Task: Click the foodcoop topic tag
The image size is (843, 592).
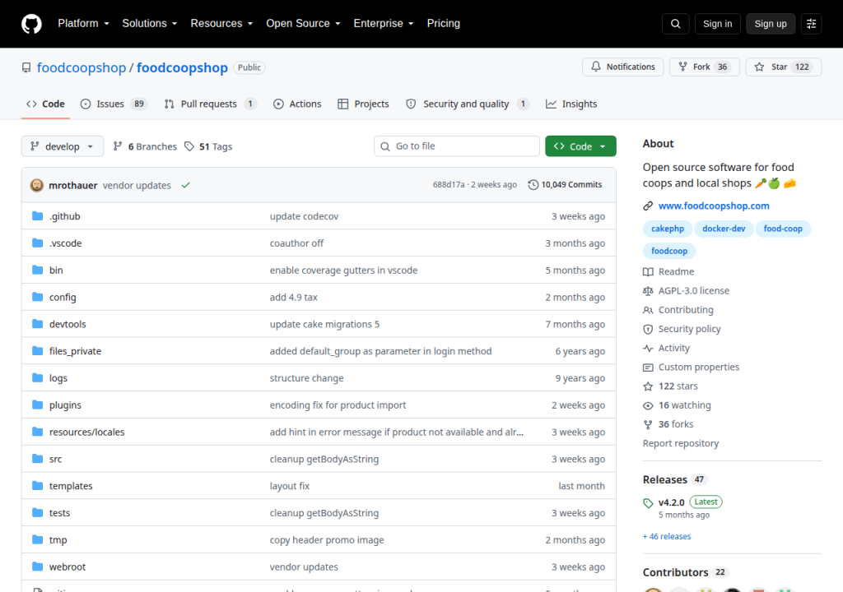Action: pyautogui.click(x=668, y=251)
